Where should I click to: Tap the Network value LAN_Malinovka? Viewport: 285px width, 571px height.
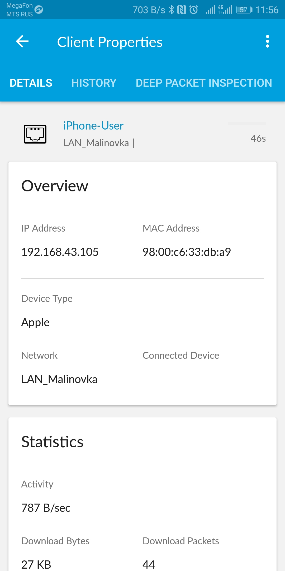59,379
